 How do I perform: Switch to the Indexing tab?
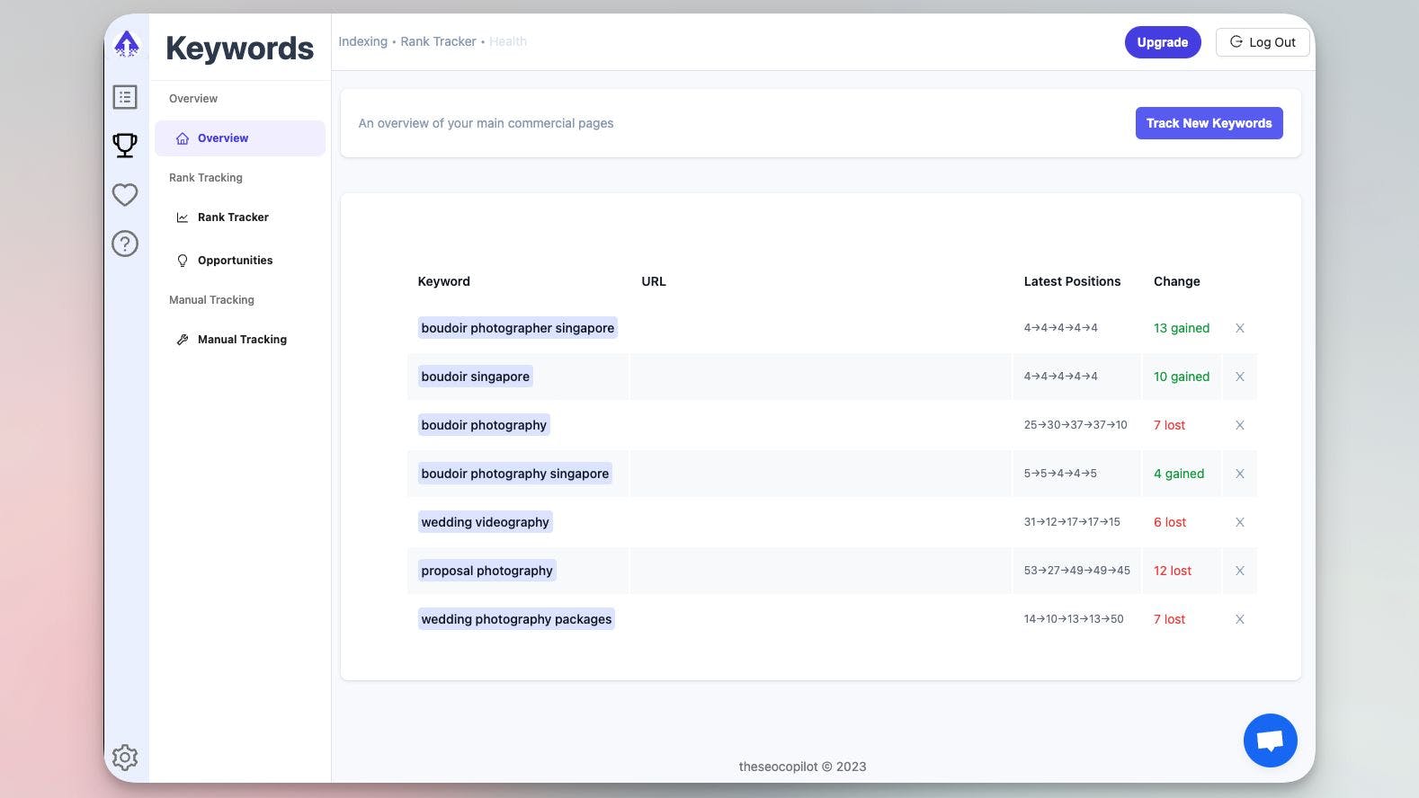[x=362, y=41]
